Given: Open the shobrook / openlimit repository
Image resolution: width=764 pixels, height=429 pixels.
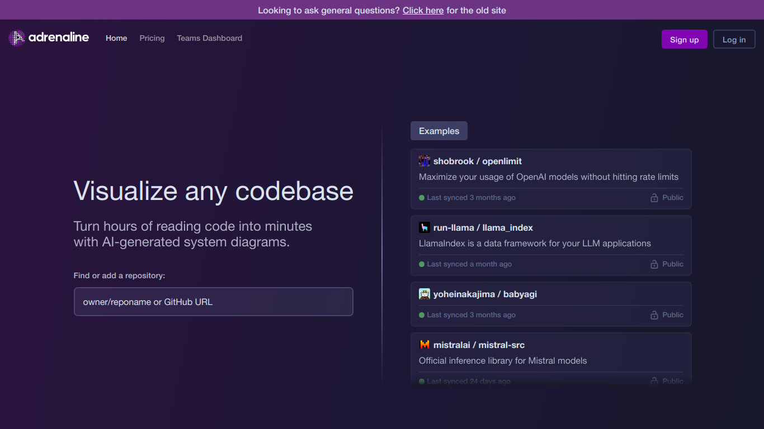Looking at the screenshot, I should click(478, 161).
